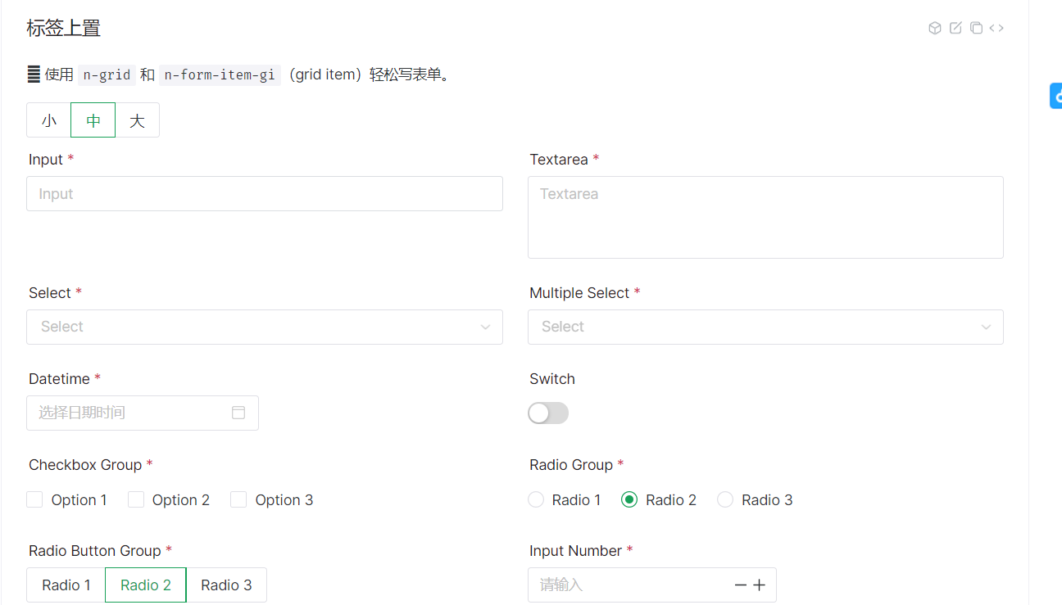Select Radio 3 in Radio Group
This screenshot has height=605, width=1062.
point(725,499)
